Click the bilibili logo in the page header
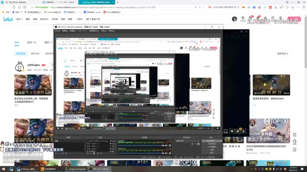 [x=8, y=19]
